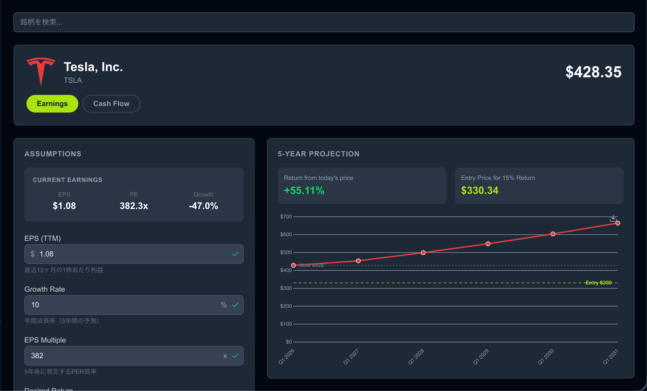The image size is (647, 391).
Task: Edit the EPS Multiple input field
Action: coord(134,355)
